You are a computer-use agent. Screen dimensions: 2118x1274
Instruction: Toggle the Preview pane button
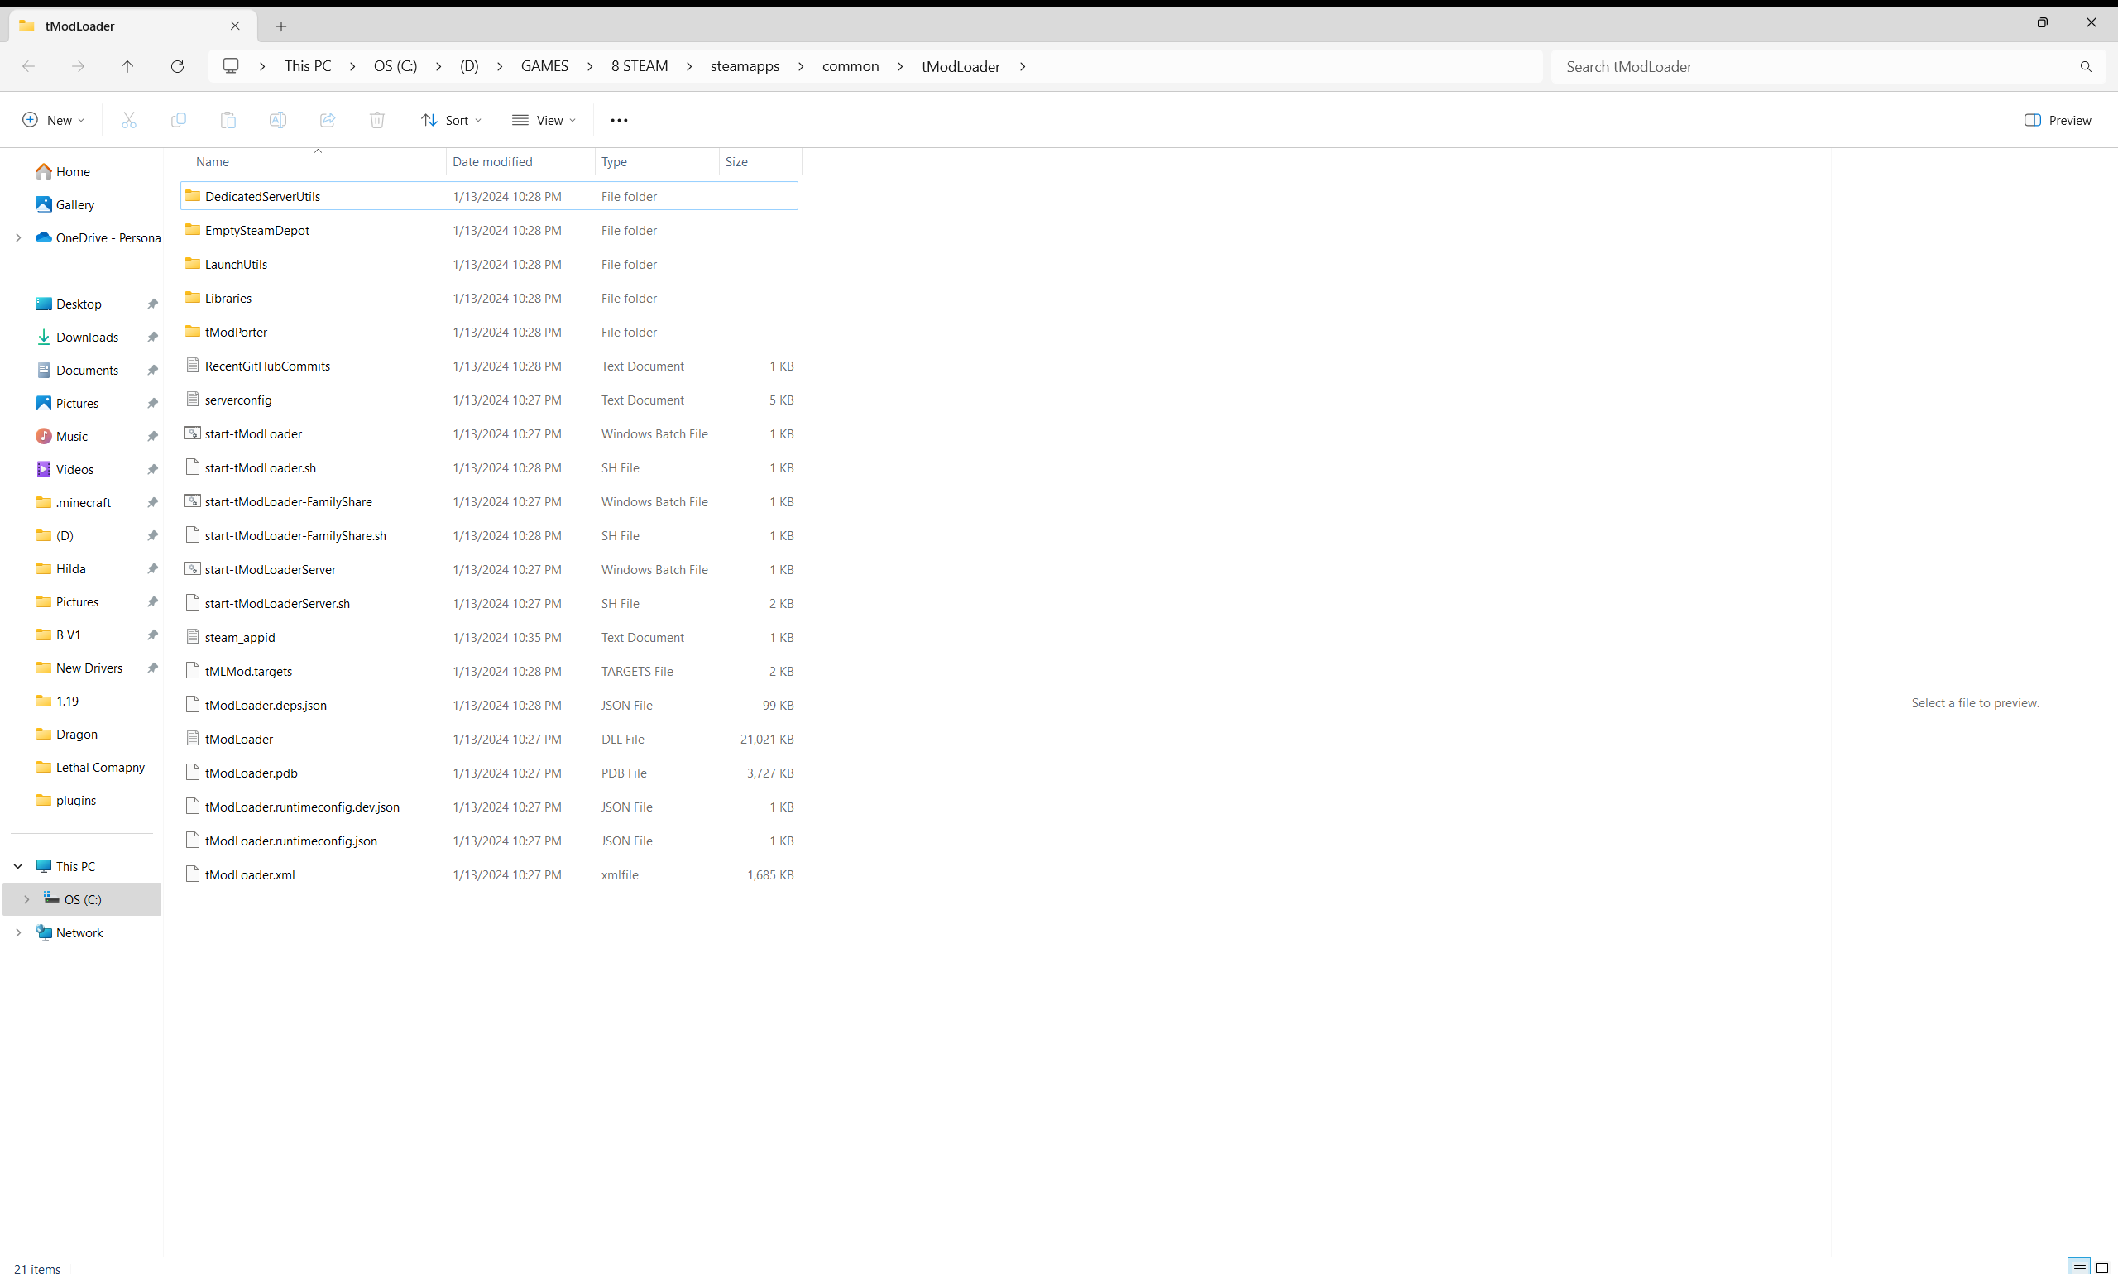click(2057, 120)
